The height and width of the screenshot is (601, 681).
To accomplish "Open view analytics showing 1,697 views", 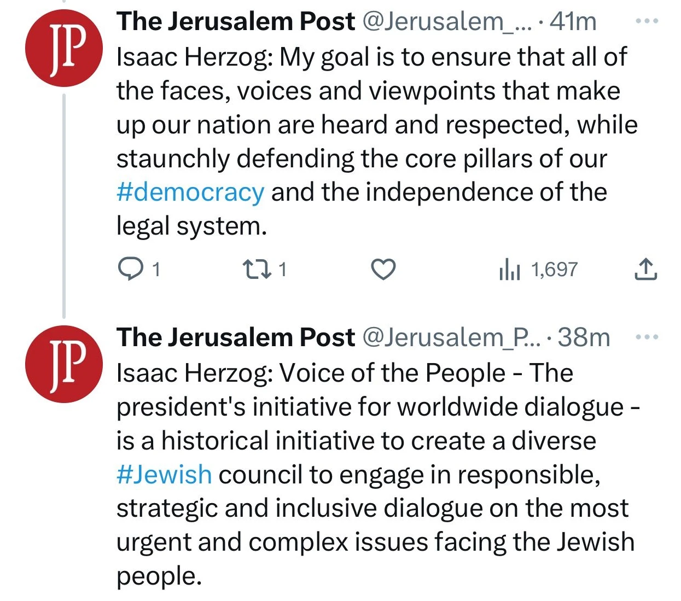I will point(554,269).
